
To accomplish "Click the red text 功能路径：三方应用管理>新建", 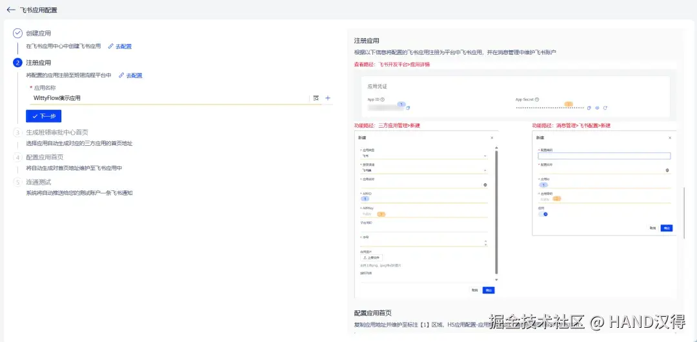I will pos(387,126).
